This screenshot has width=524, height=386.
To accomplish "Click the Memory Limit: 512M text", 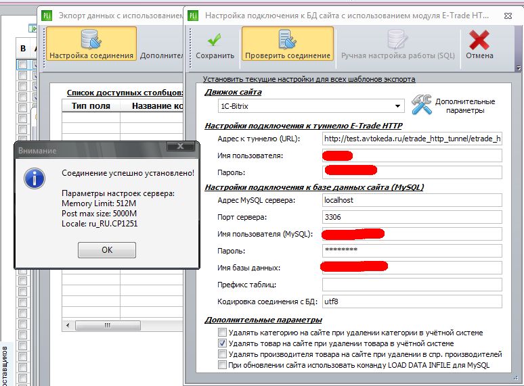I will [99, 203].
